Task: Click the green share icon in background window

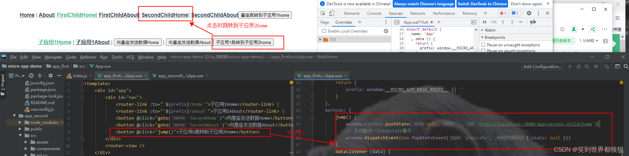Action: 593,29
